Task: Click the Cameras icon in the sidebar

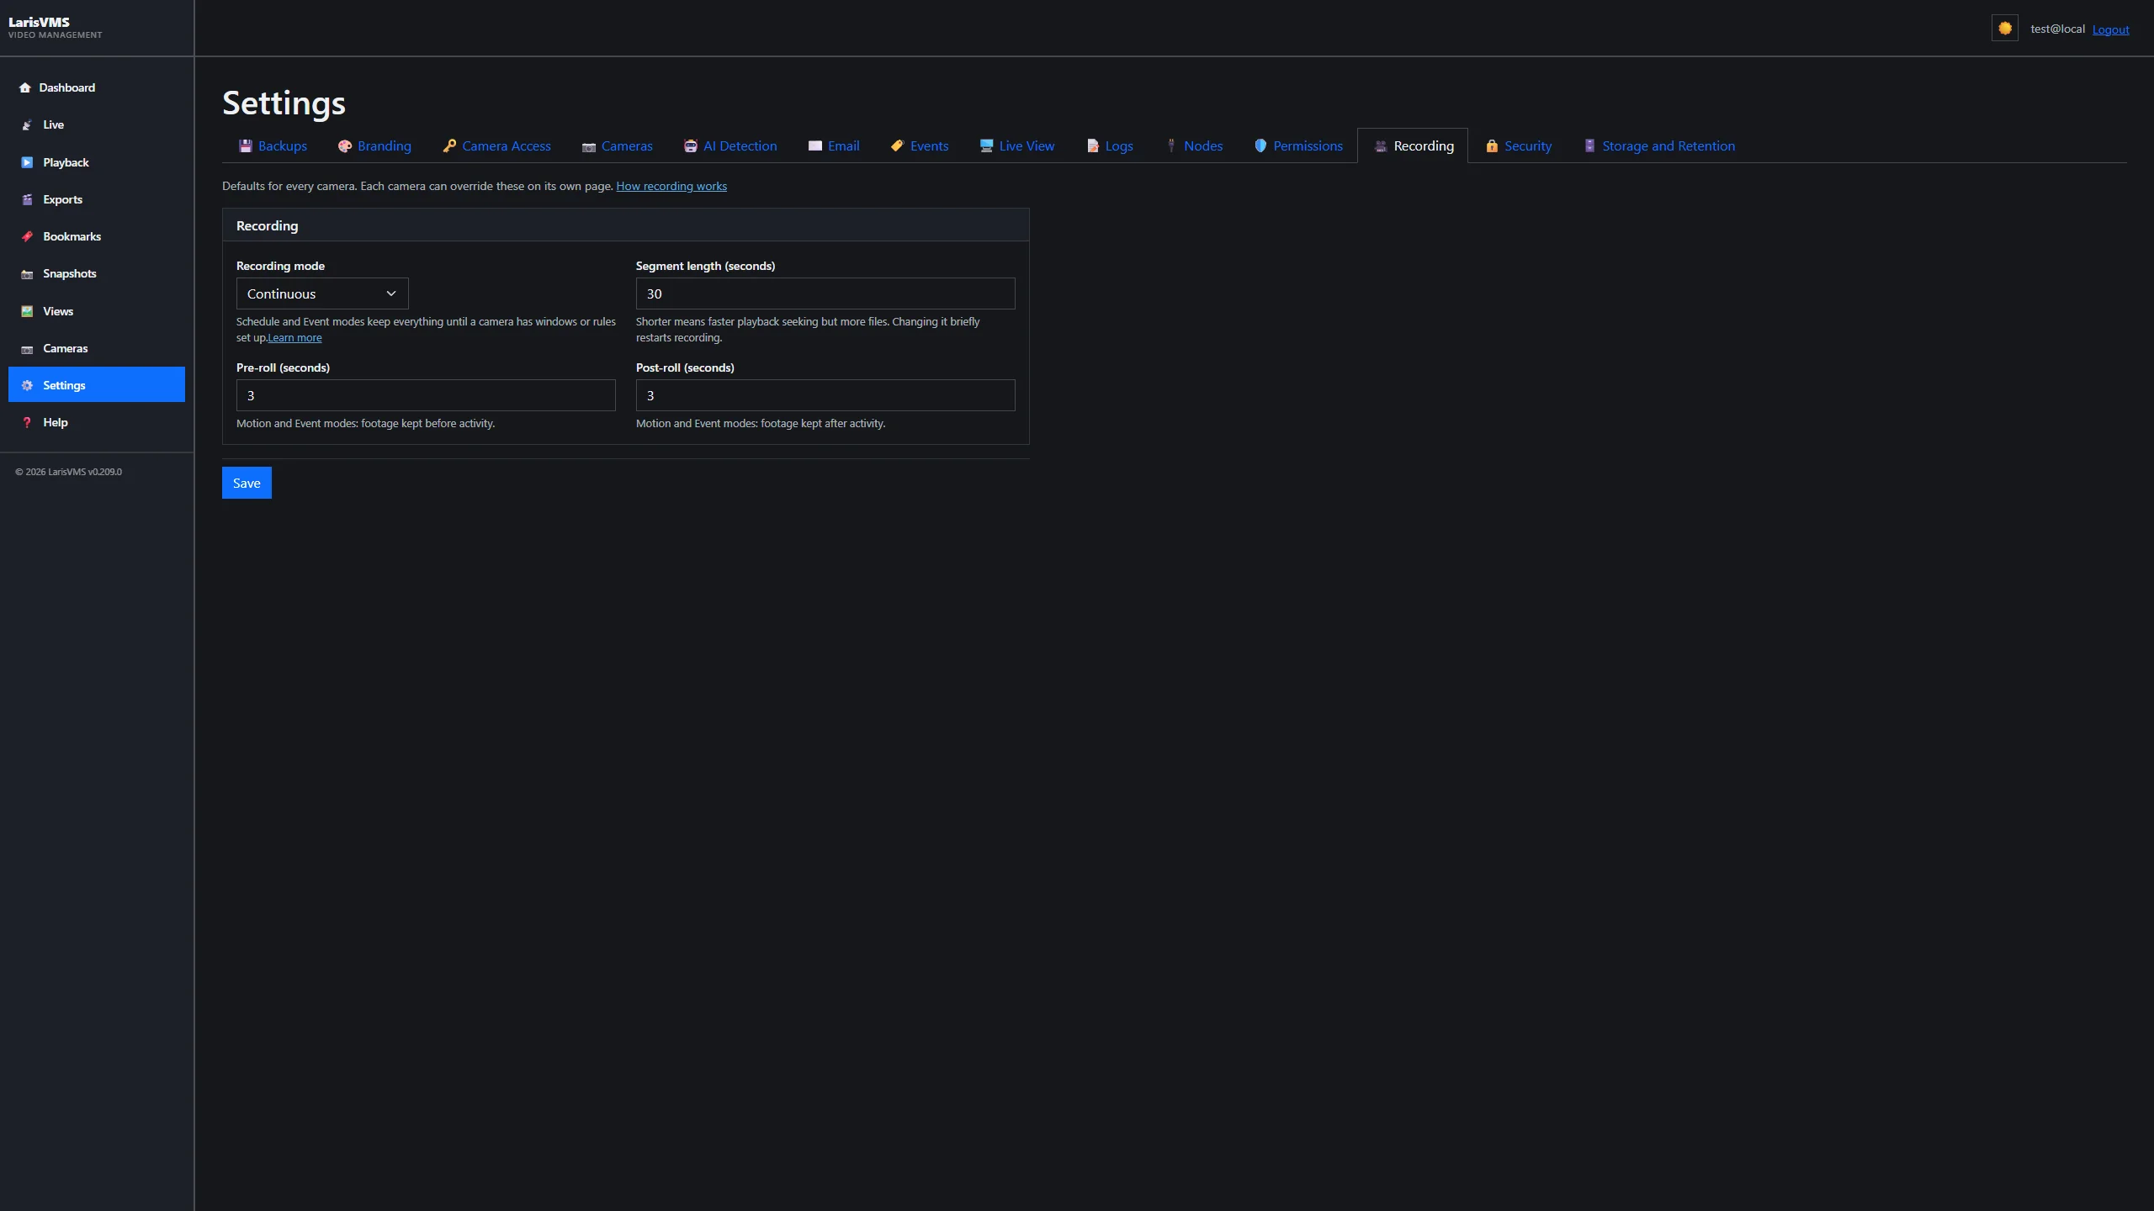Action: 27,348
